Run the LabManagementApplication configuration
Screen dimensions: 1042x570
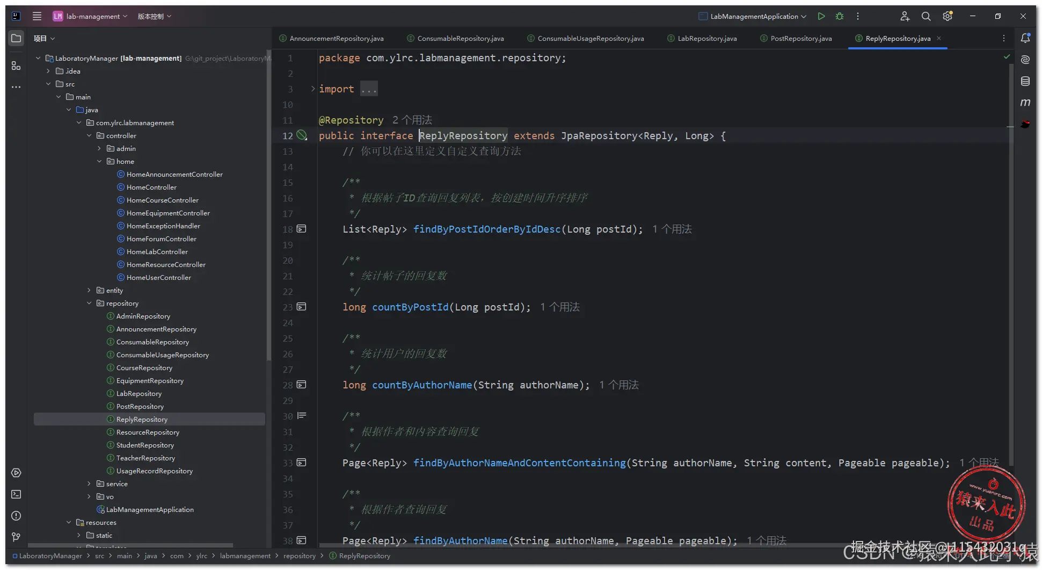[x=821, y=16]
